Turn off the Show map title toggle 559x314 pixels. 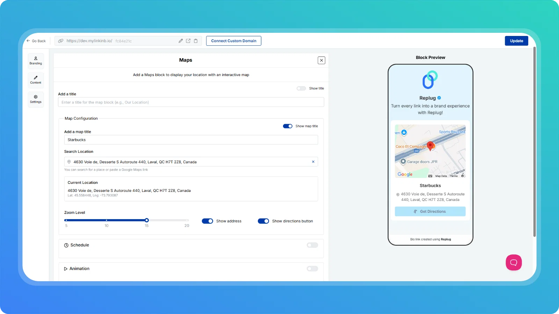(288, 126)
